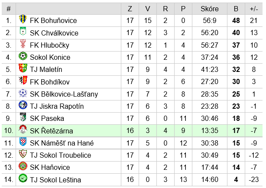Screen dimensions: 266x188
Task: Click the SK Náměšť na Hané crest
Action: (23, 142)
